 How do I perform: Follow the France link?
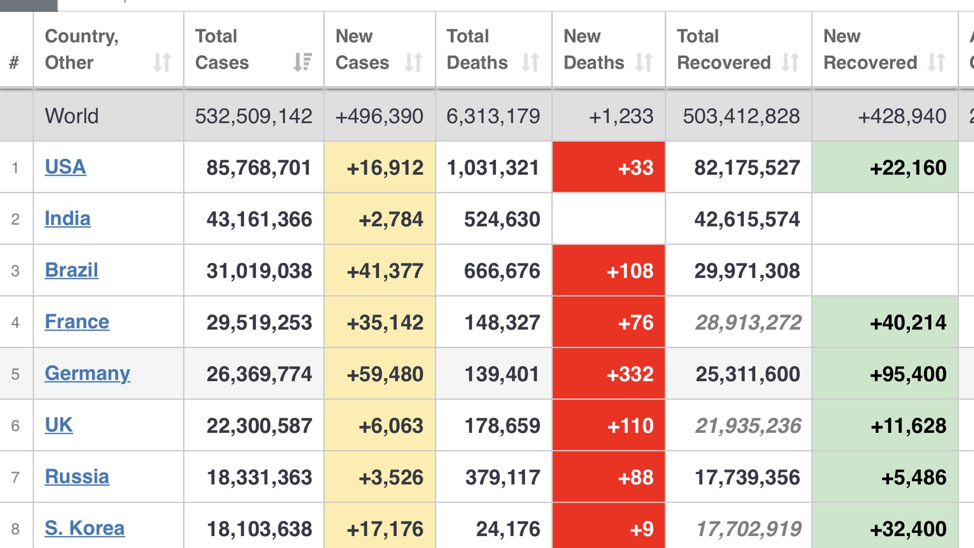point(77,322)
